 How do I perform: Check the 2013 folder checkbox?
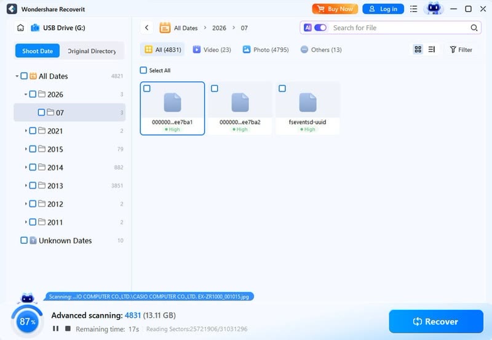coord(33,185)
